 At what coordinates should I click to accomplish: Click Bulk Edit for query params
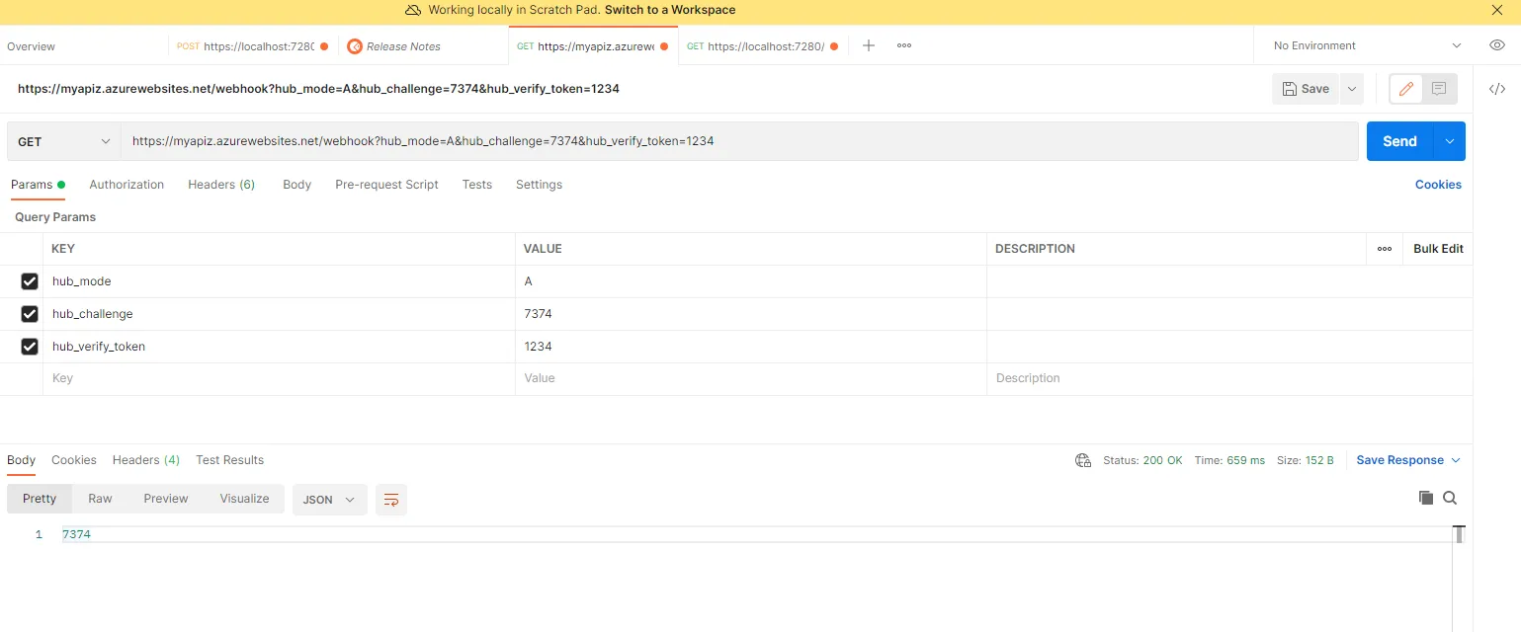tap(1438, 249)
